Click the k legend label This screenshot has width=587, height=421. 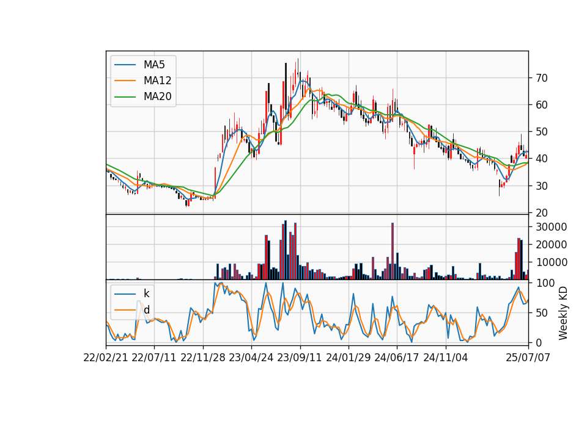(146, 293)
